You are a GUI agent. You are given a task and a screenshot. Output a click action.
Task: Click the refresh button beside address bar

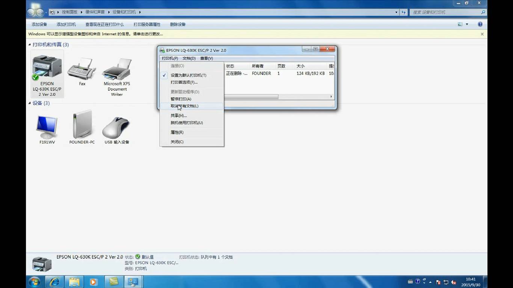(x=404, y=12)
